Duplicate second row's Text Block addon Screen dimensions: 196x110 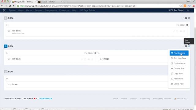coord(85,59)
